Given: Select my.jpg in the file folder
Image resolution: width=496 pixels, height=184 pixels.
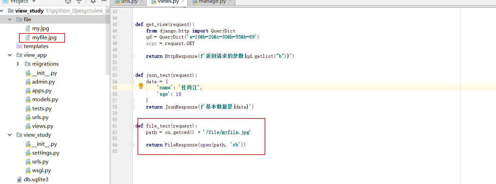Looking at the screenshot, I should (x=41, y=28).
